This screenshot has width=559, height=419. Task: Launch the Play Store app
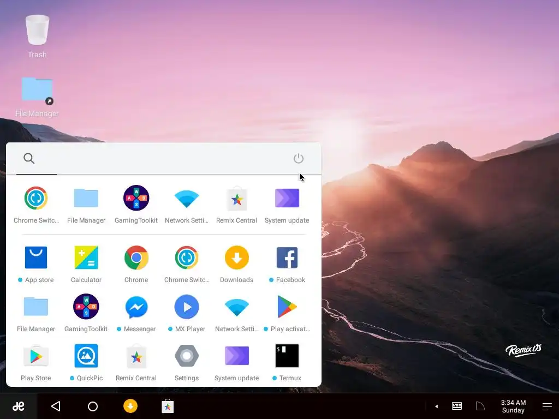tap(36, 362)
